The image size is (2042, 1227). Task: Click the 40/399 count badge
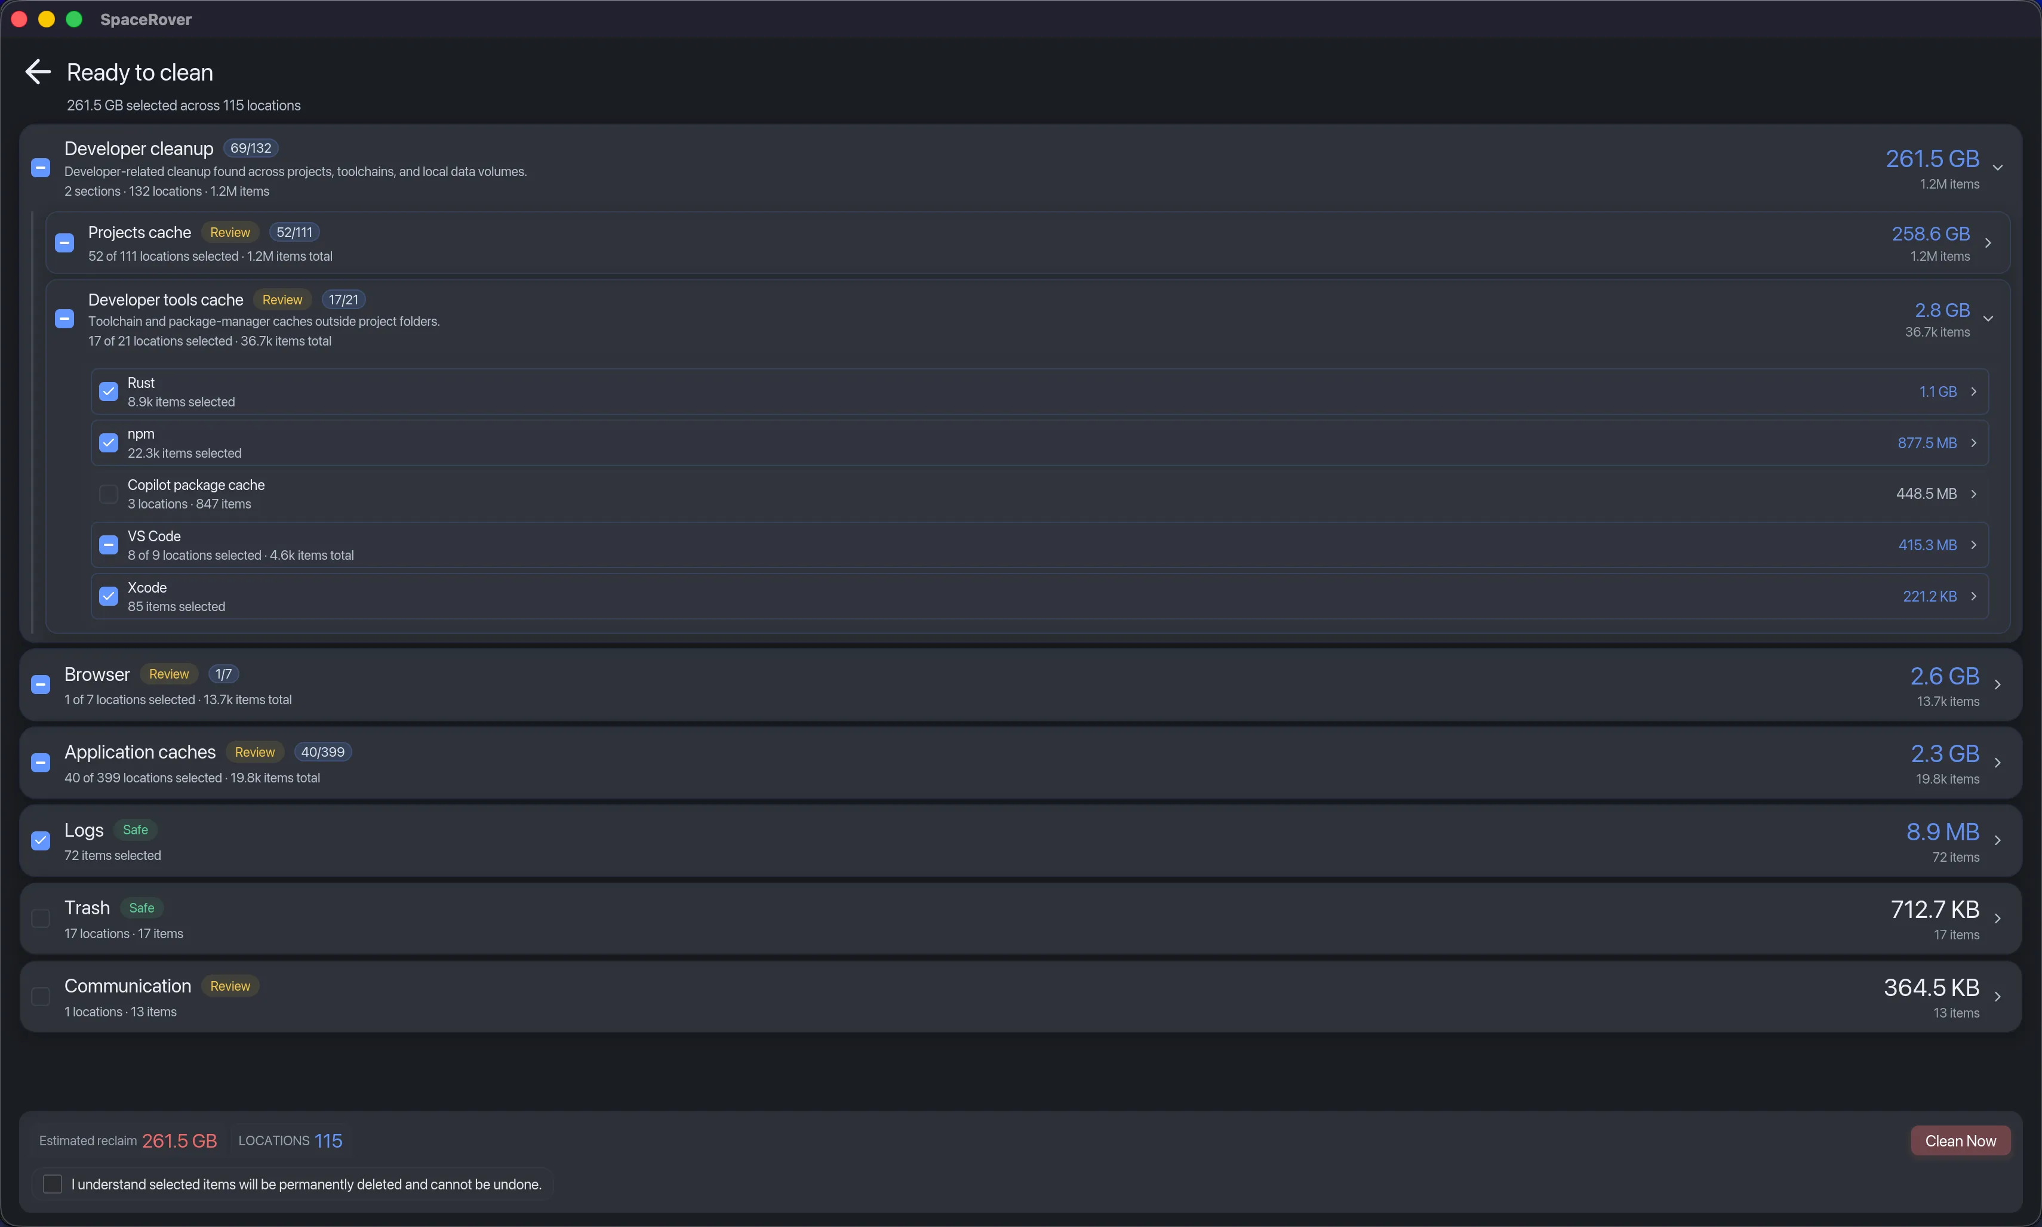(x=322, y=753)
